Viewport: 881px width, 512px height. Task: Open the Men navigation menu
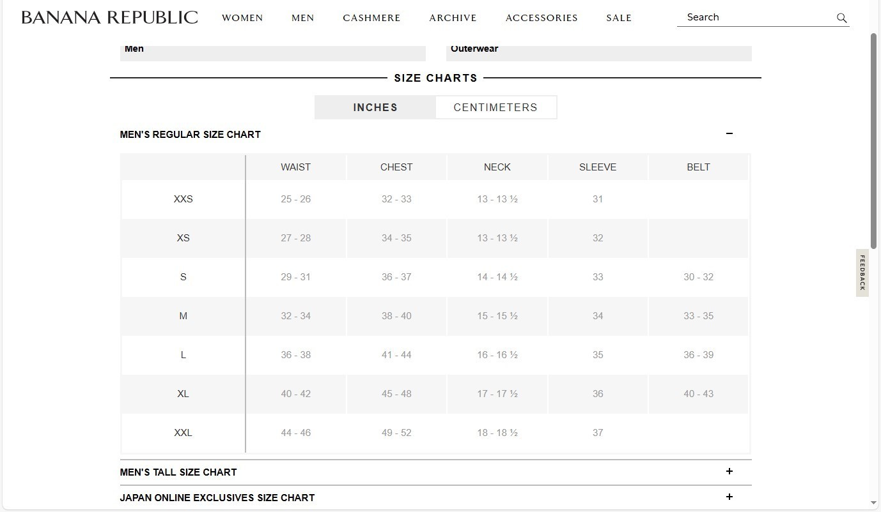302,18
